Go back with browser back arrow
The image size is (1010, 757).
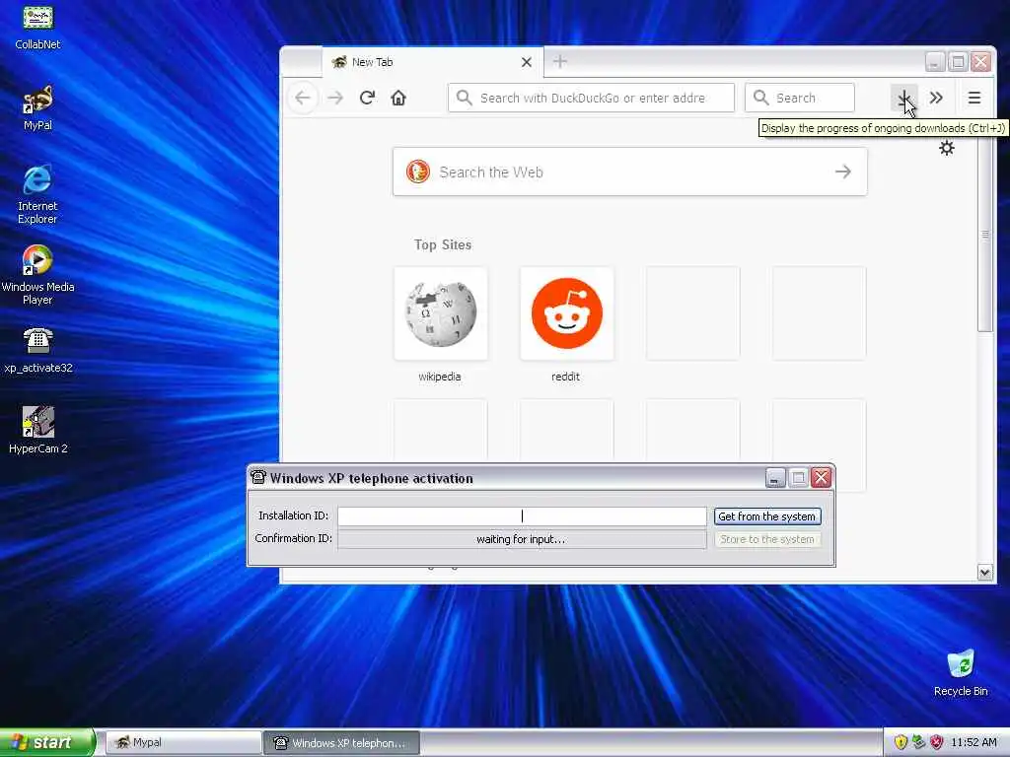coord(303,98)
